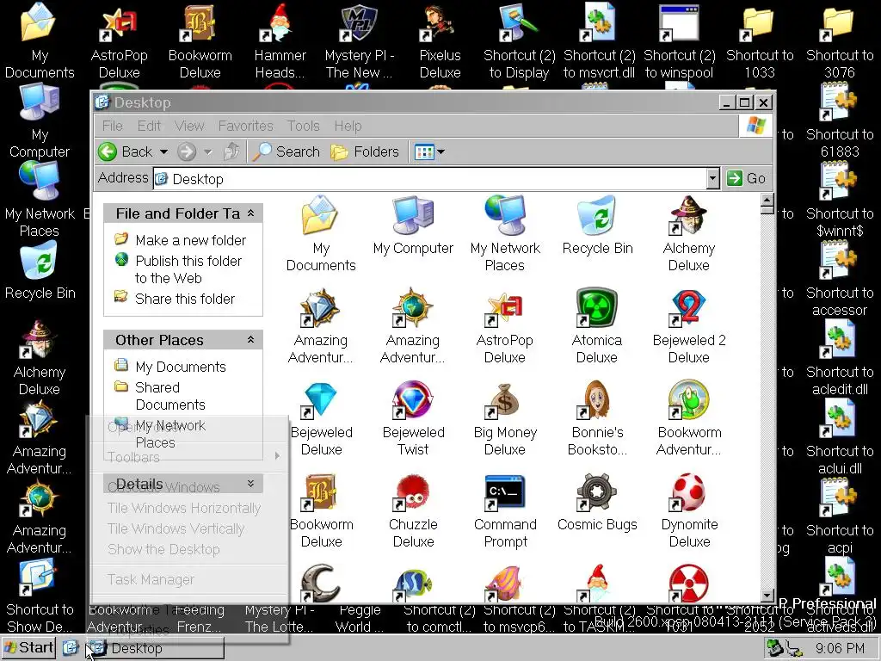Screen dimensions: 881x661
Task: Select Big Money Deluxe icon
Action: (504, 417)
